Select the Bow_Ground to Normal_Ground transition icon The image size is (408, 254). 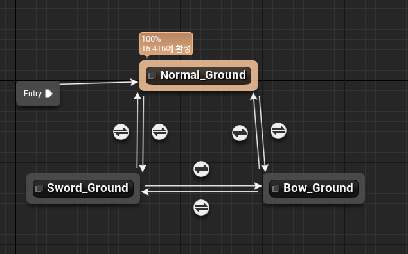[240, 133]
